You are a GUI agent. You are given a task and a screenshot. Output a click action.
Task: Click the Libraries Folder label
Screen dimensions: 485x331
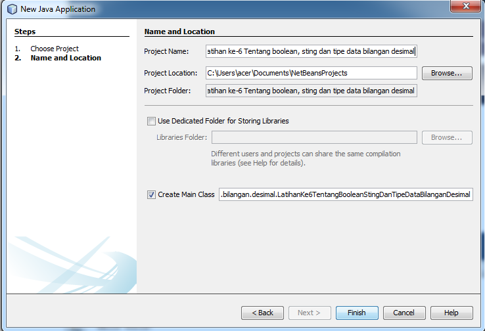182,137
